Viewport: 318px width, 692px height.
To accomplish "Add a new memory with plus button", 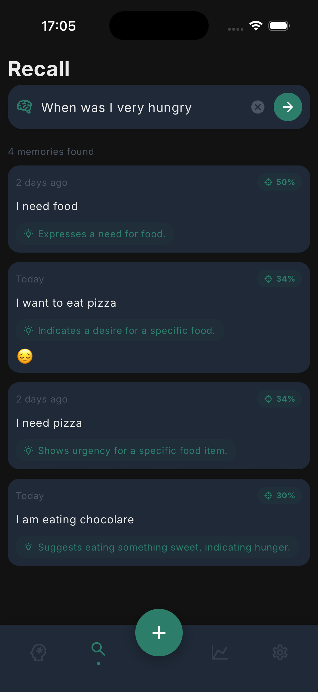I will [x=159, y=632].
